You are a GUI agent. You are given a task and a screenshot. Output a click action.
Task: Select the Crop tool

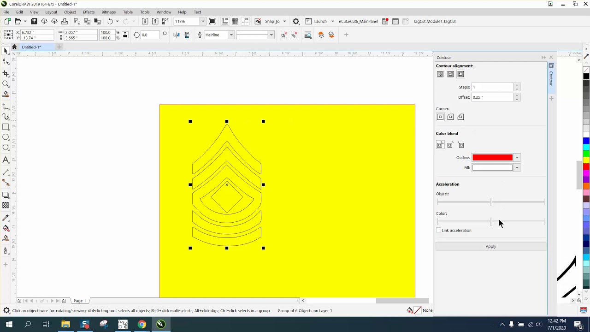coord(6,73)
